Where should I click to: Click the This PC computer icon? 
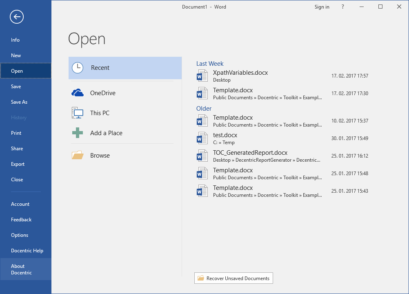pos(78,113)
